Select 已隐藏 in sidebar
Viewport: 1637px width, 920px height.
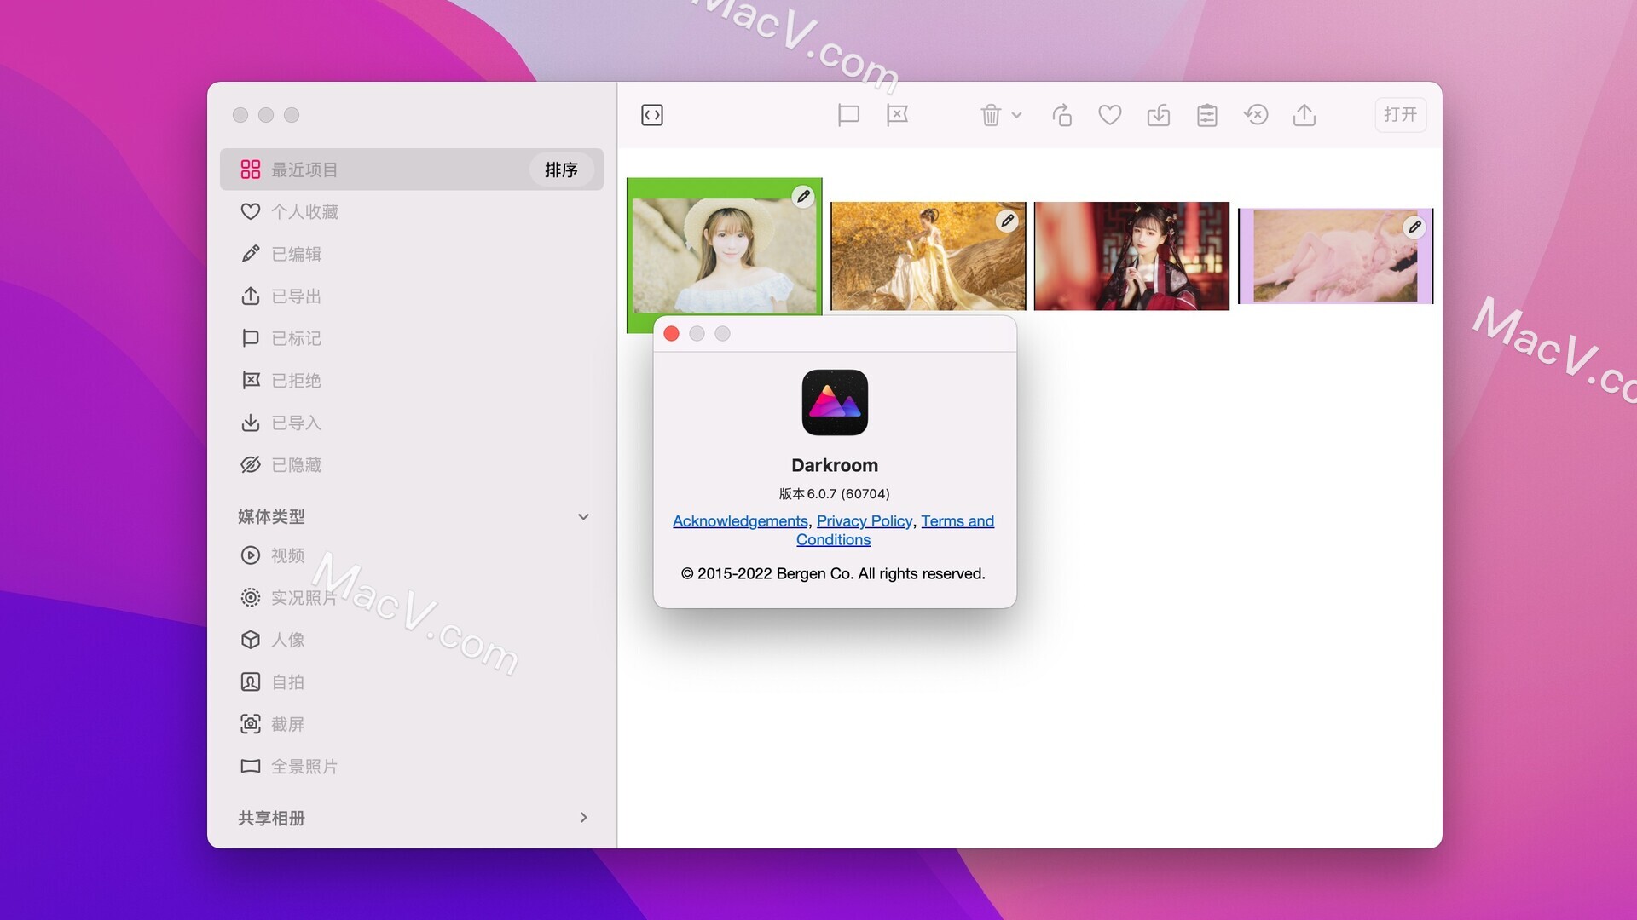point(412,465)
